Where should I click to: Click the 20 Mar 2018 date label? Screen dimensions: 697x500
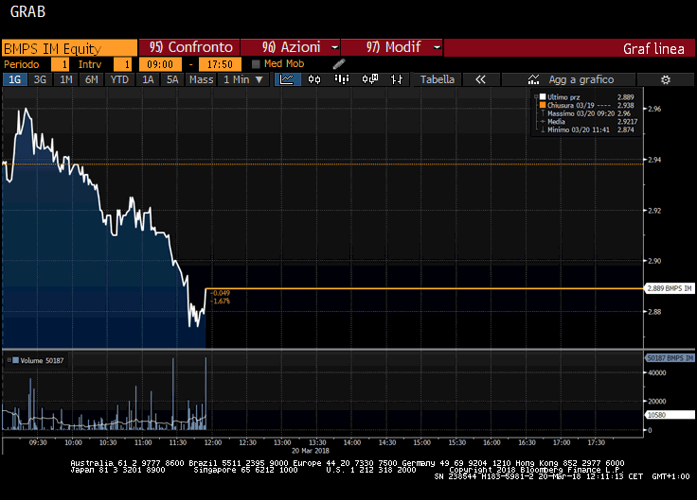tap(311, 450)
